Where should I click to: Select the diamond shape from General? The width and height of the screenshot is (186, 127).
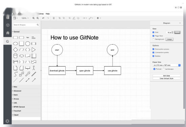16,50
